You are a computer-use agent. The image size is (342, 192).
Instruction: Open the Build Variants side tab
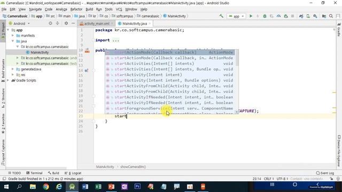tap(3, 70)
